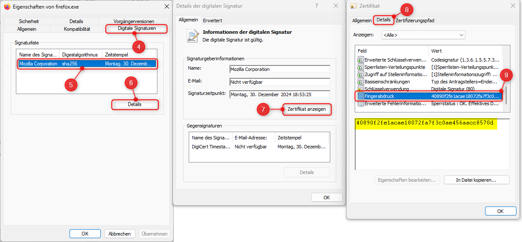Click the Firefox icon in the properties title bar

(7, 7)
